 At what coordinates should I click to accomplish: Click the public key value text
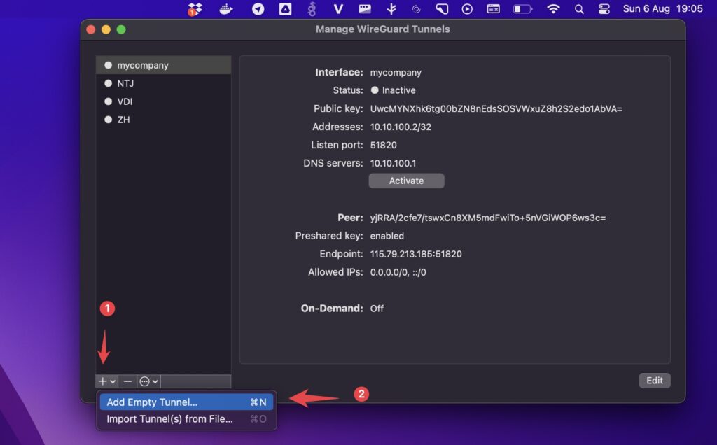point(496,108)
